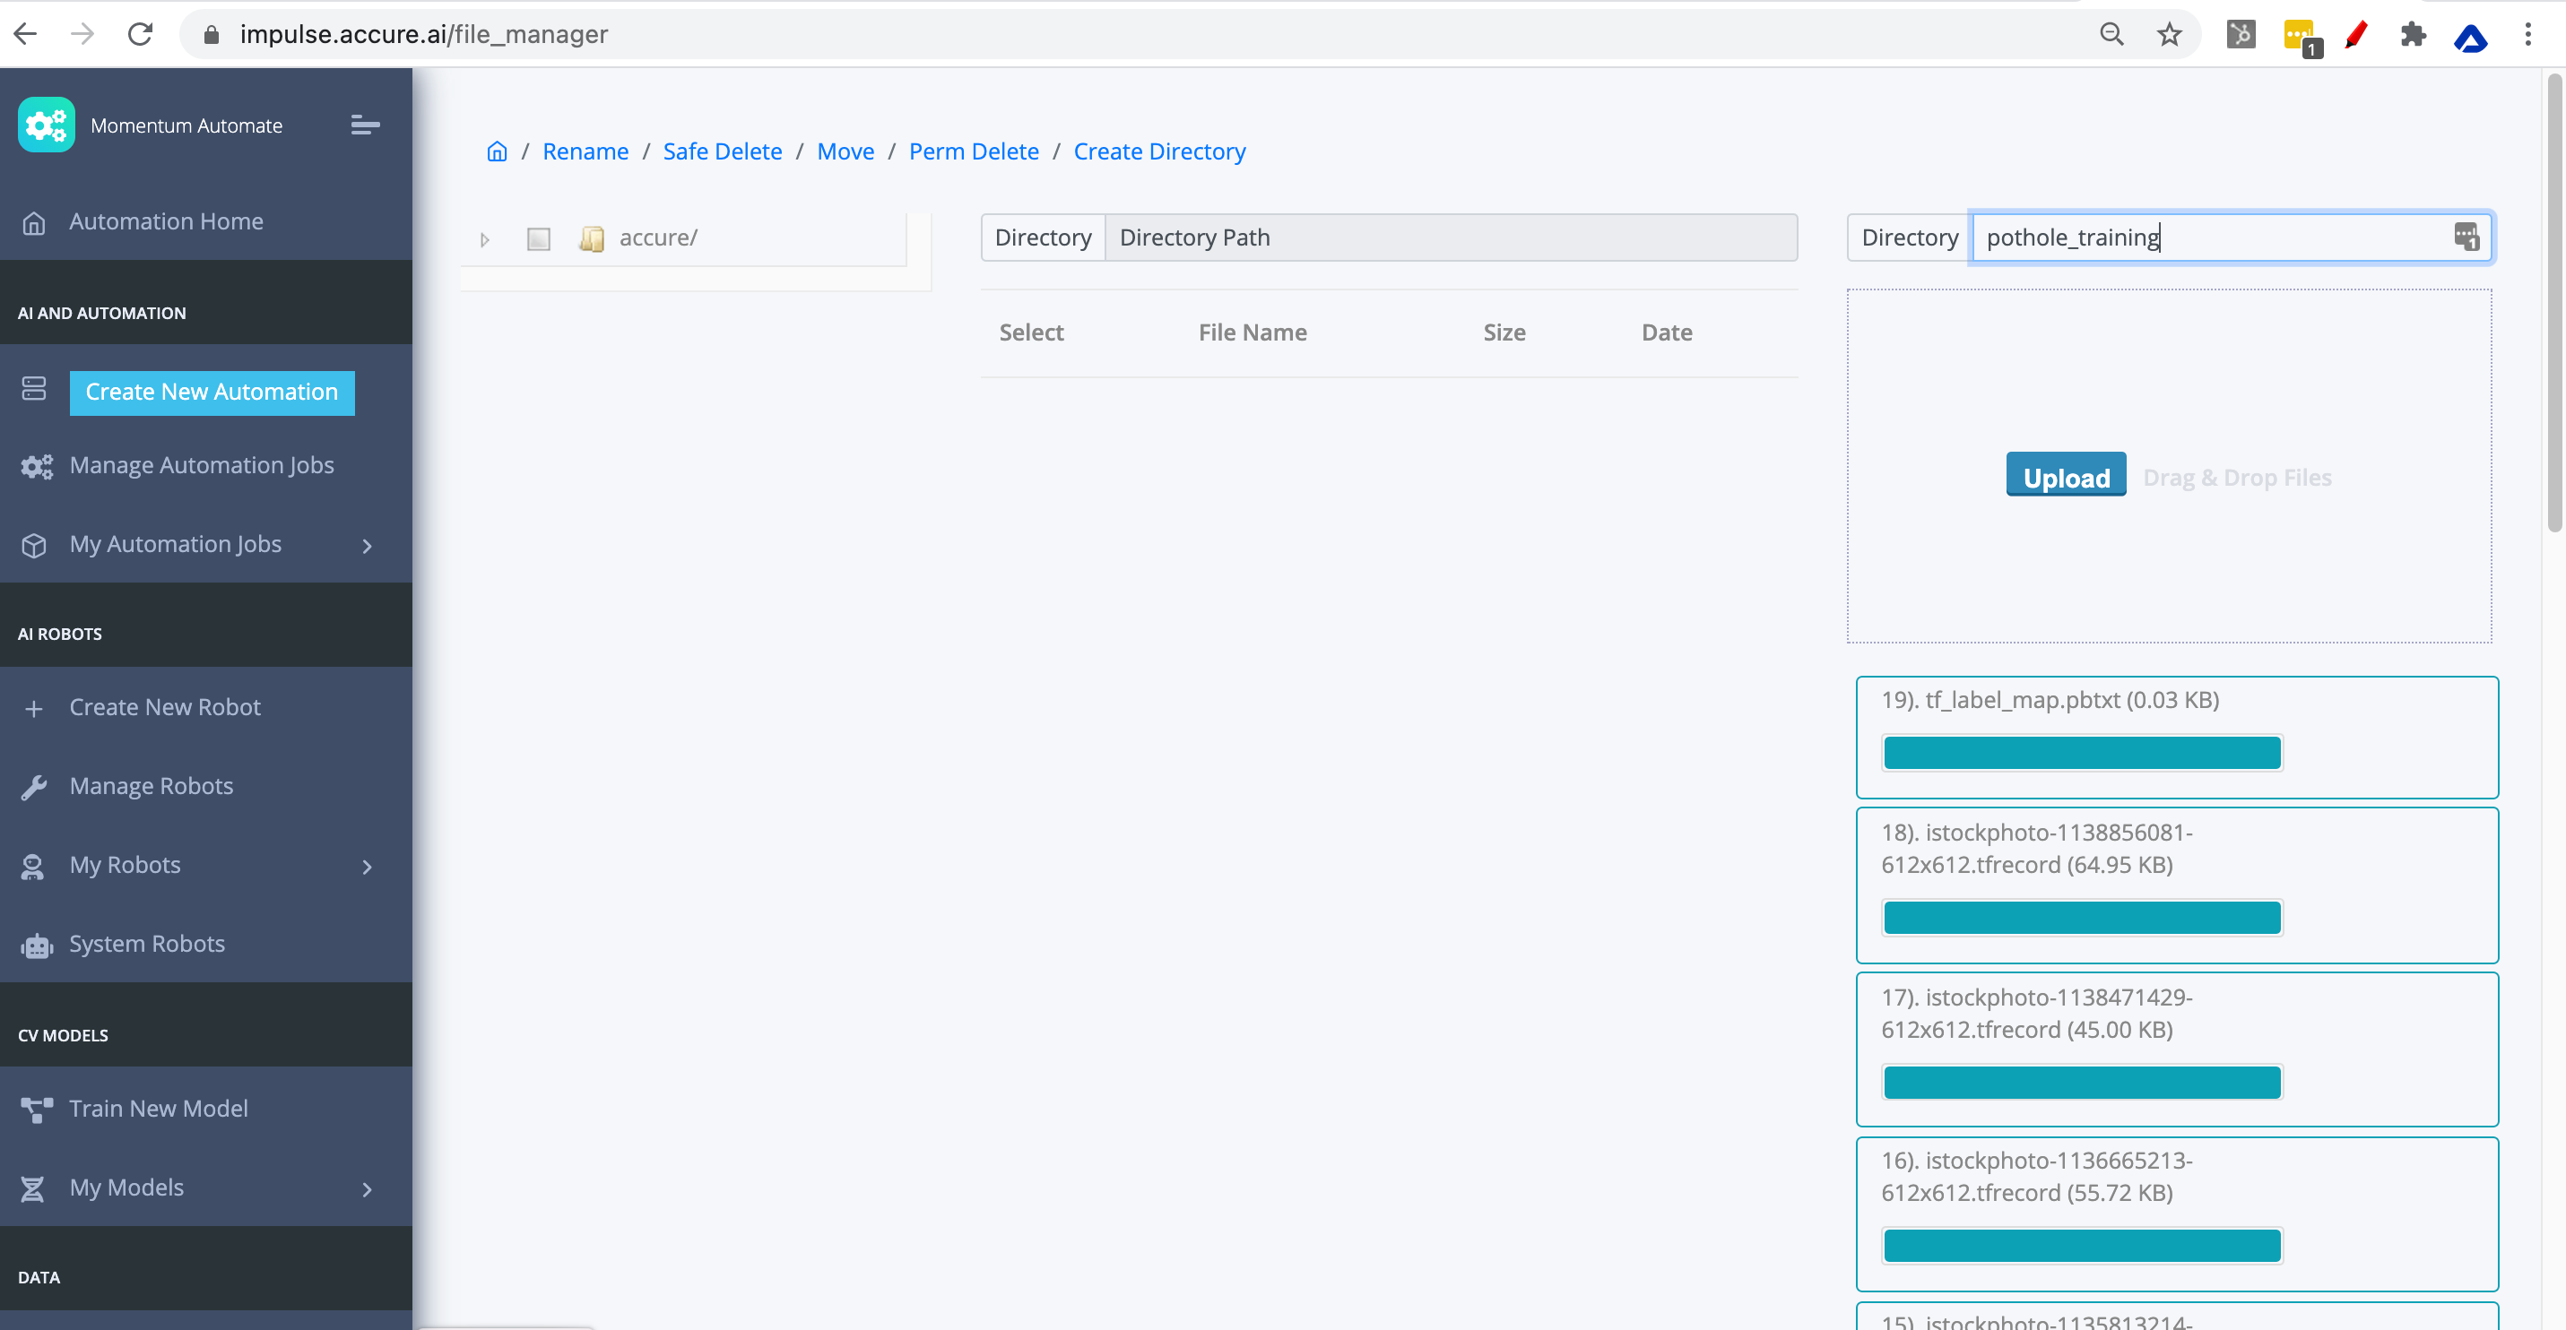Open the browser extensions puzzle icon
The image size is (2566, 1330).
(2412, 35)
